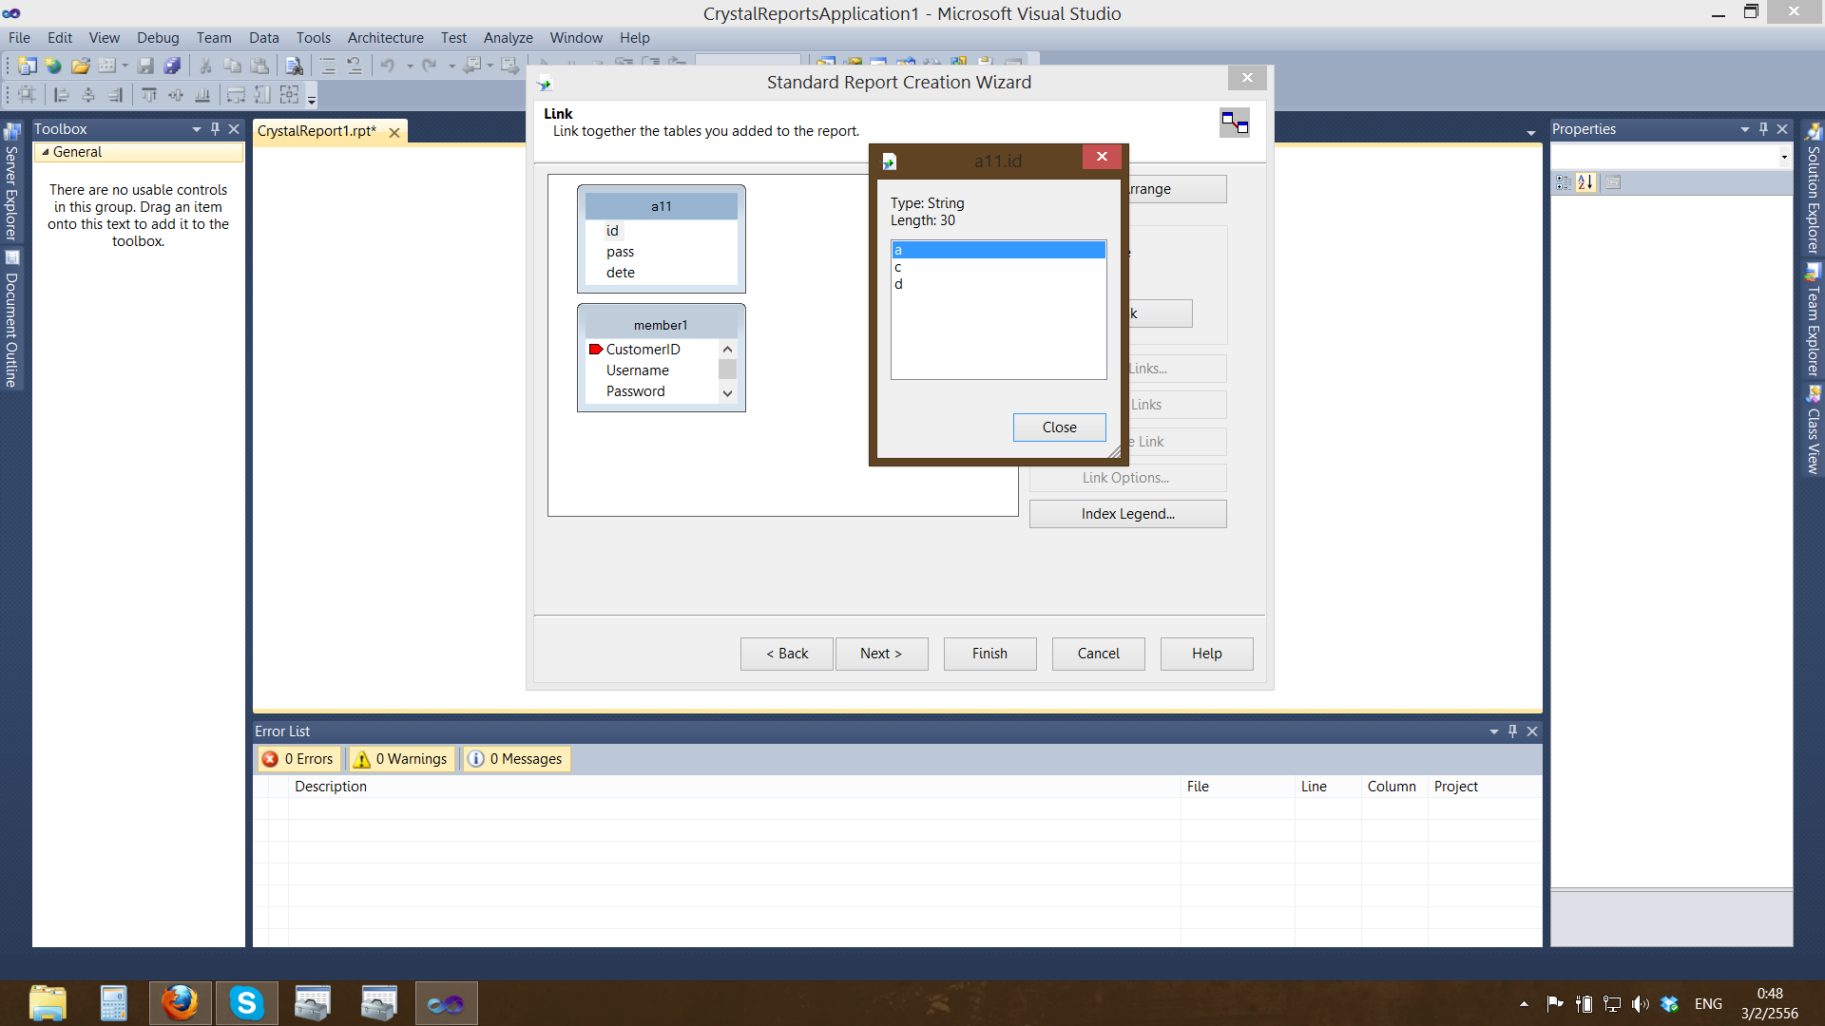Click the Save All toolbar icon
The image size is (1825, 1026).
(172, 66)
